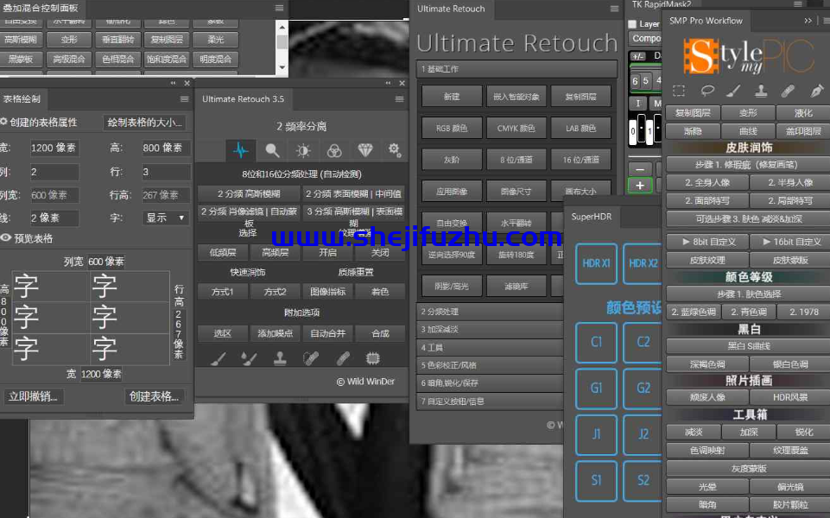Image resolution: width=830 pixels, height=518 pixels.
Task: Click the 液化 button in SMP Pro Workflow
Action: 802,113
